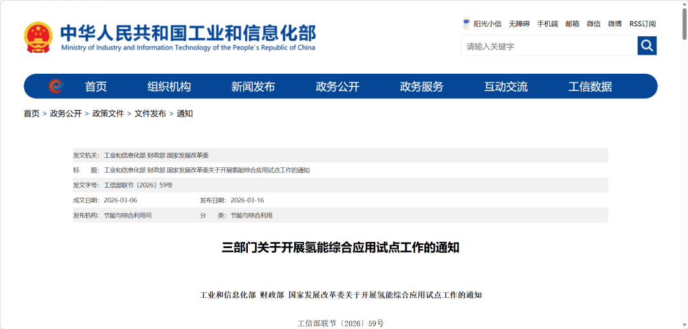Open the 工信数据 navigation item
Image resolution: width=688 pixels, height=329 pixels.
tap(590, 87)
